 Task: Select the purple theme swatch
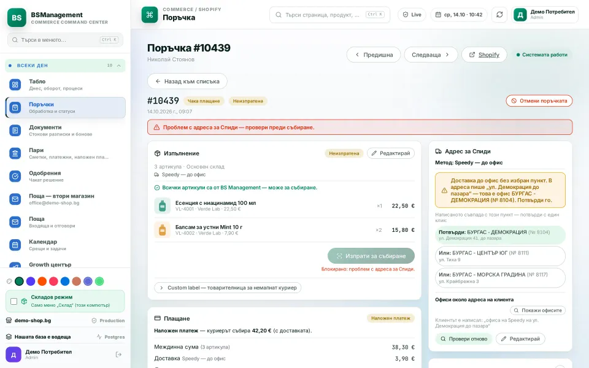pyautogui.click(x=31, y=282)
